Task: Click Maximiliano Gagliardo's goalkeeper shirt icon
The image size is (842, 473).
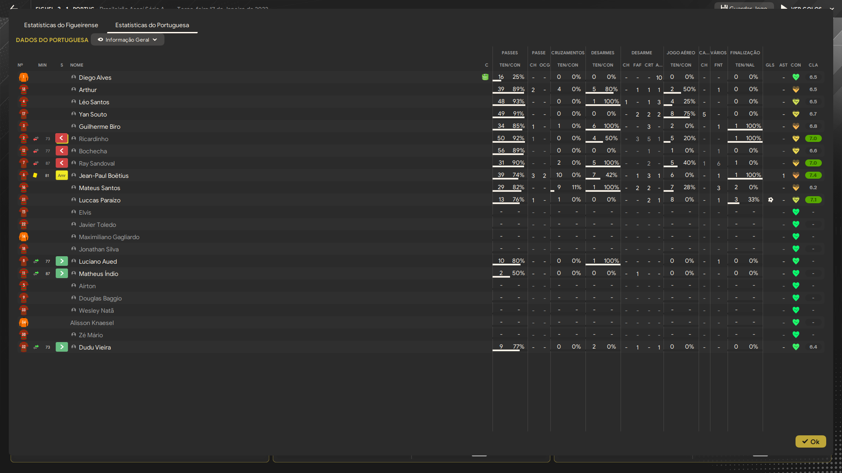Action: coord(24,237)
